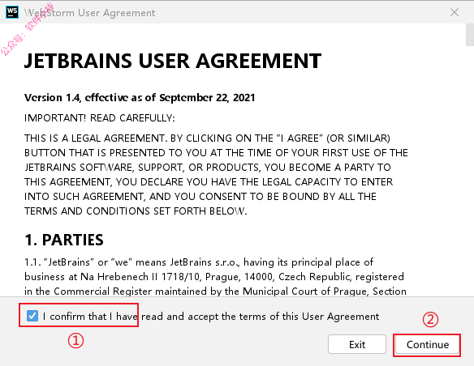The height and width of the screenshot is (366, 474).
Task: Click the WebStorm WS logo icon
Action: pos(12,12)
